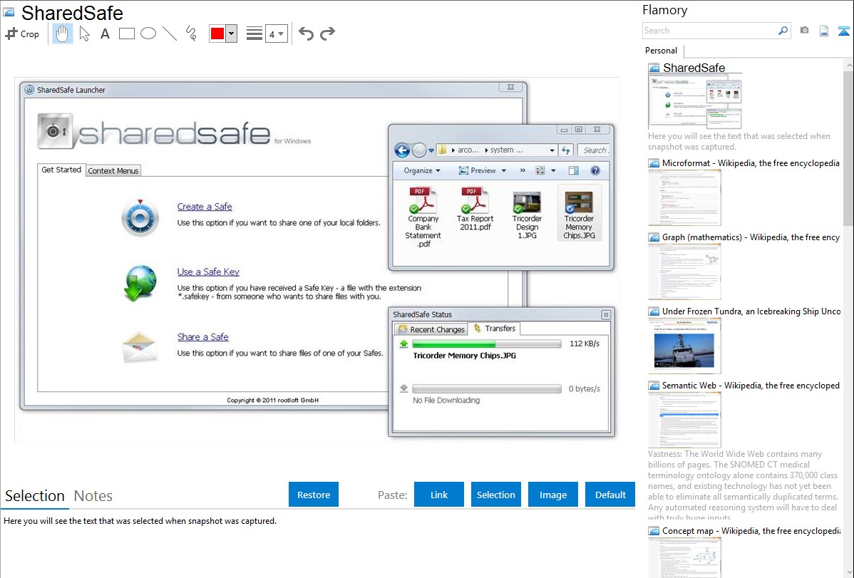Open the Recent Changes tab

pyautogui.click(x=431, y=329)
